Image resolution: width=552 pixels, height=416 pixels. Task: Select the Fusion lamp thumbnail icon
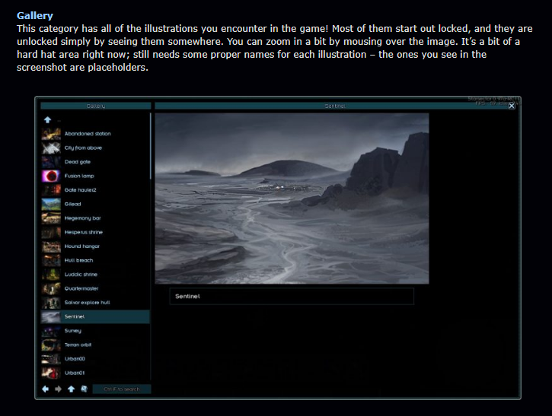click(50, 176)
